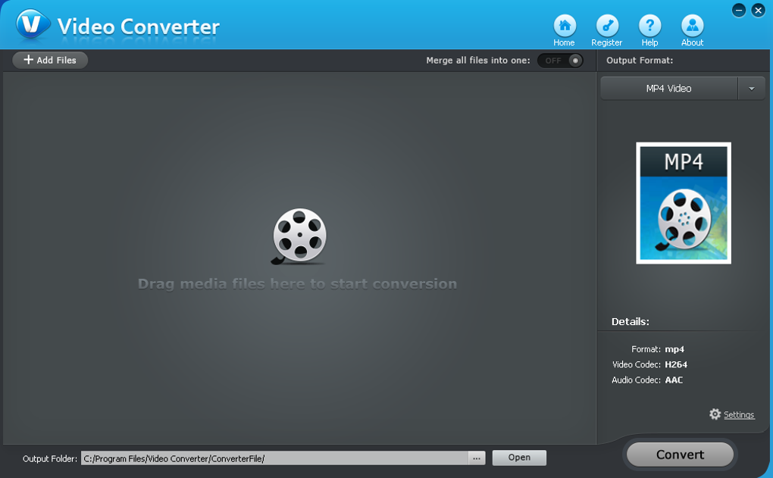This screenshot has width=773, height=478.
Task: Open the About person icon
Action: click(x=692, y=25)
